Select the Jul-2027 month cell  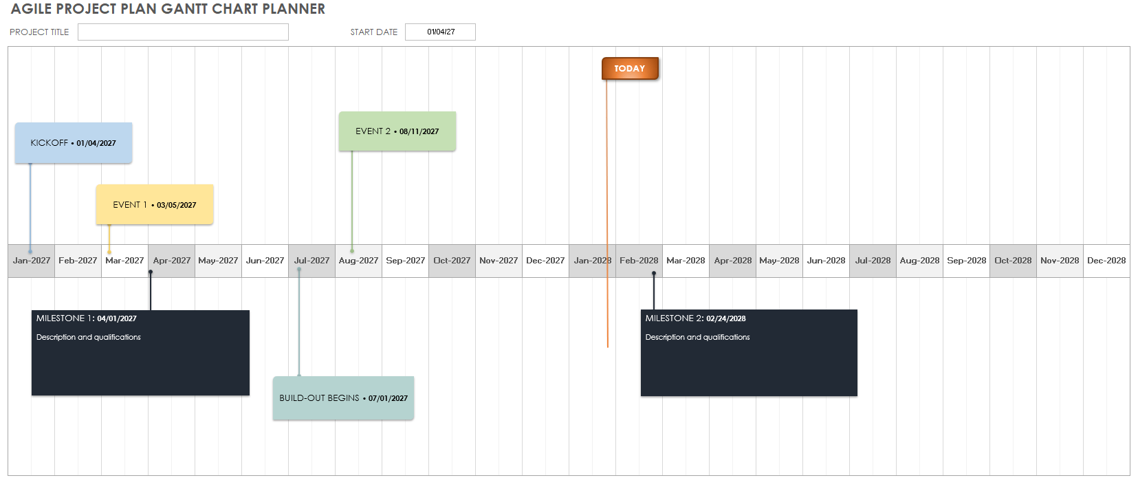click(311, 261)
